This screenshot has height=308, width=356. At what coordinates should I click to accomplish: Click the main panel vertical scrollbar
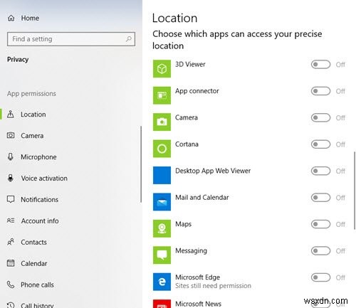[355, 191]
